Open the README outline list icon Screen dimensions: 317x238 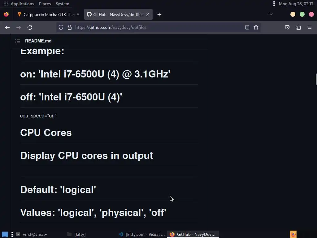(18, 41)
